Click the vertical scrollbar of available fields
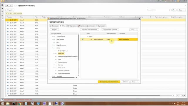Image resolution: width=188 pixels, height=106 pixels. click(78, 47)
